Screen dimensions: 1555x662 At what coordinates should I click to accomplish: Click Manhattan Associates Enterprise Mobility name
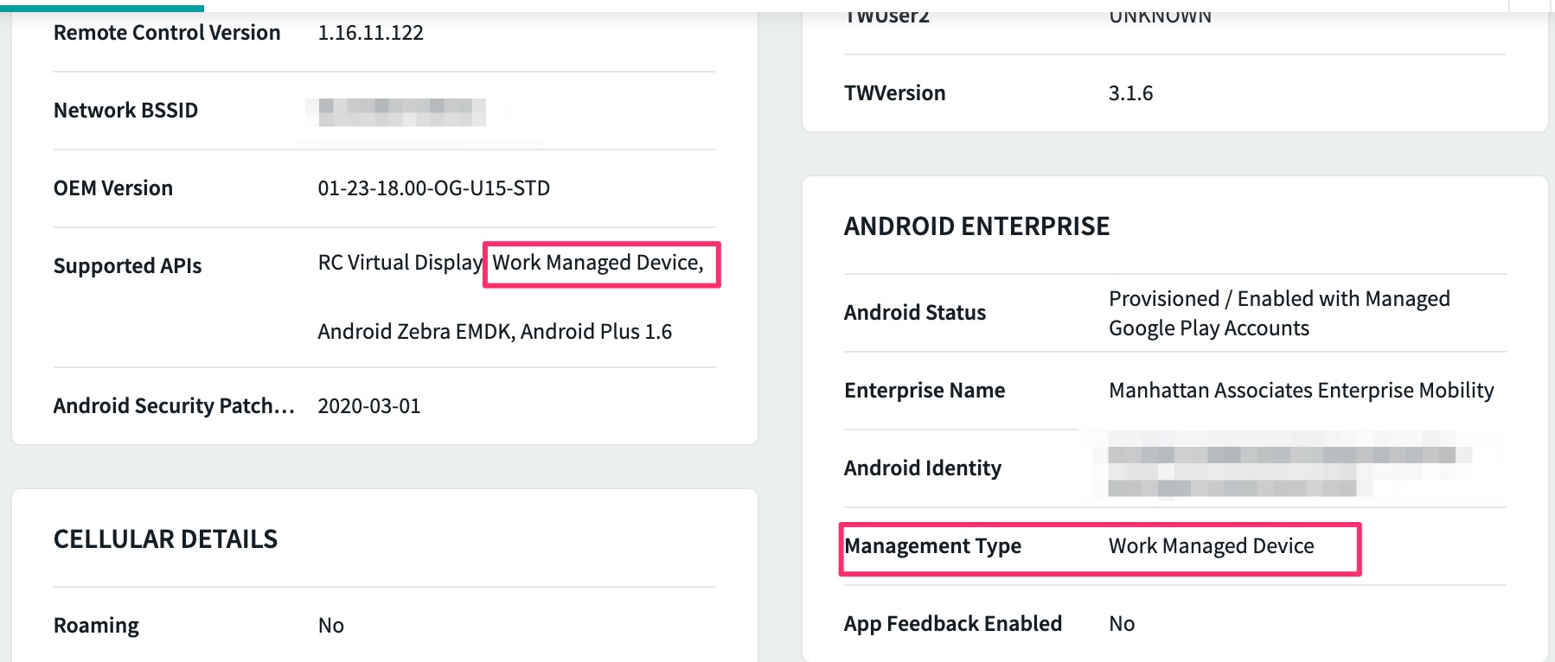point(1301,391)
